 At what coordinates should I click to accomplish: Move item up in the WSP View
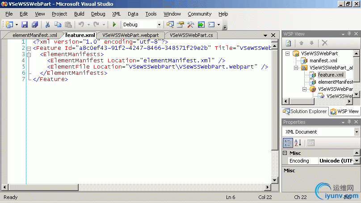[x=301, y=43]
